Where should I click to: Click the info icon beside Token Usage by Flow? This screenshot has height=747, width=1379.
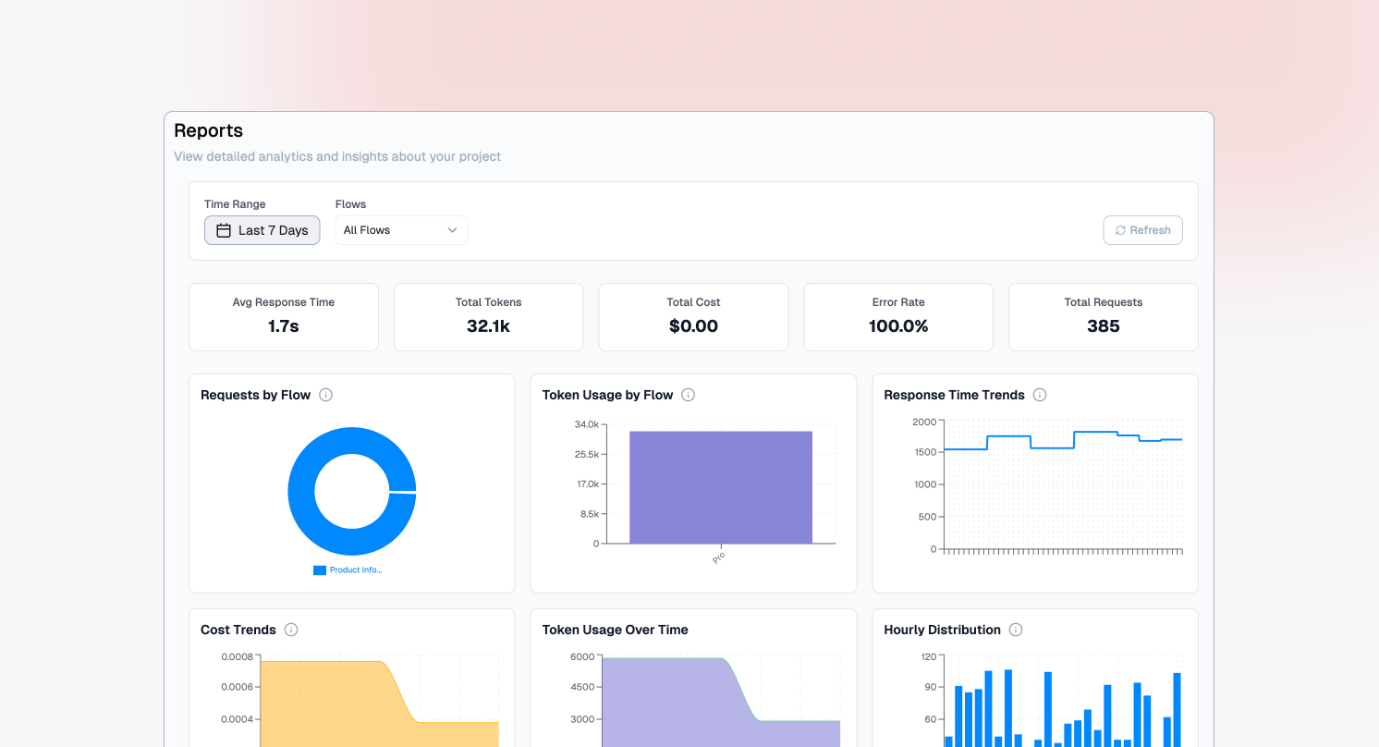coord(688,395)
